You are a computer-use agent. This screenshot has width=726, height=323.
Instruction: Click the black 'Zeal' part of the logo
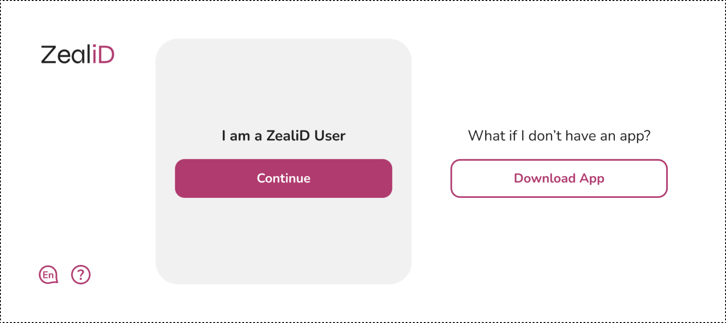click(x=66, y=54)
